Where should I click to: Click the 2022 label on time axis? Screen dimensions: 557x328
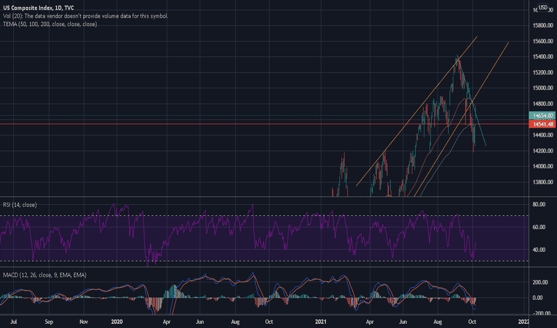524,322
